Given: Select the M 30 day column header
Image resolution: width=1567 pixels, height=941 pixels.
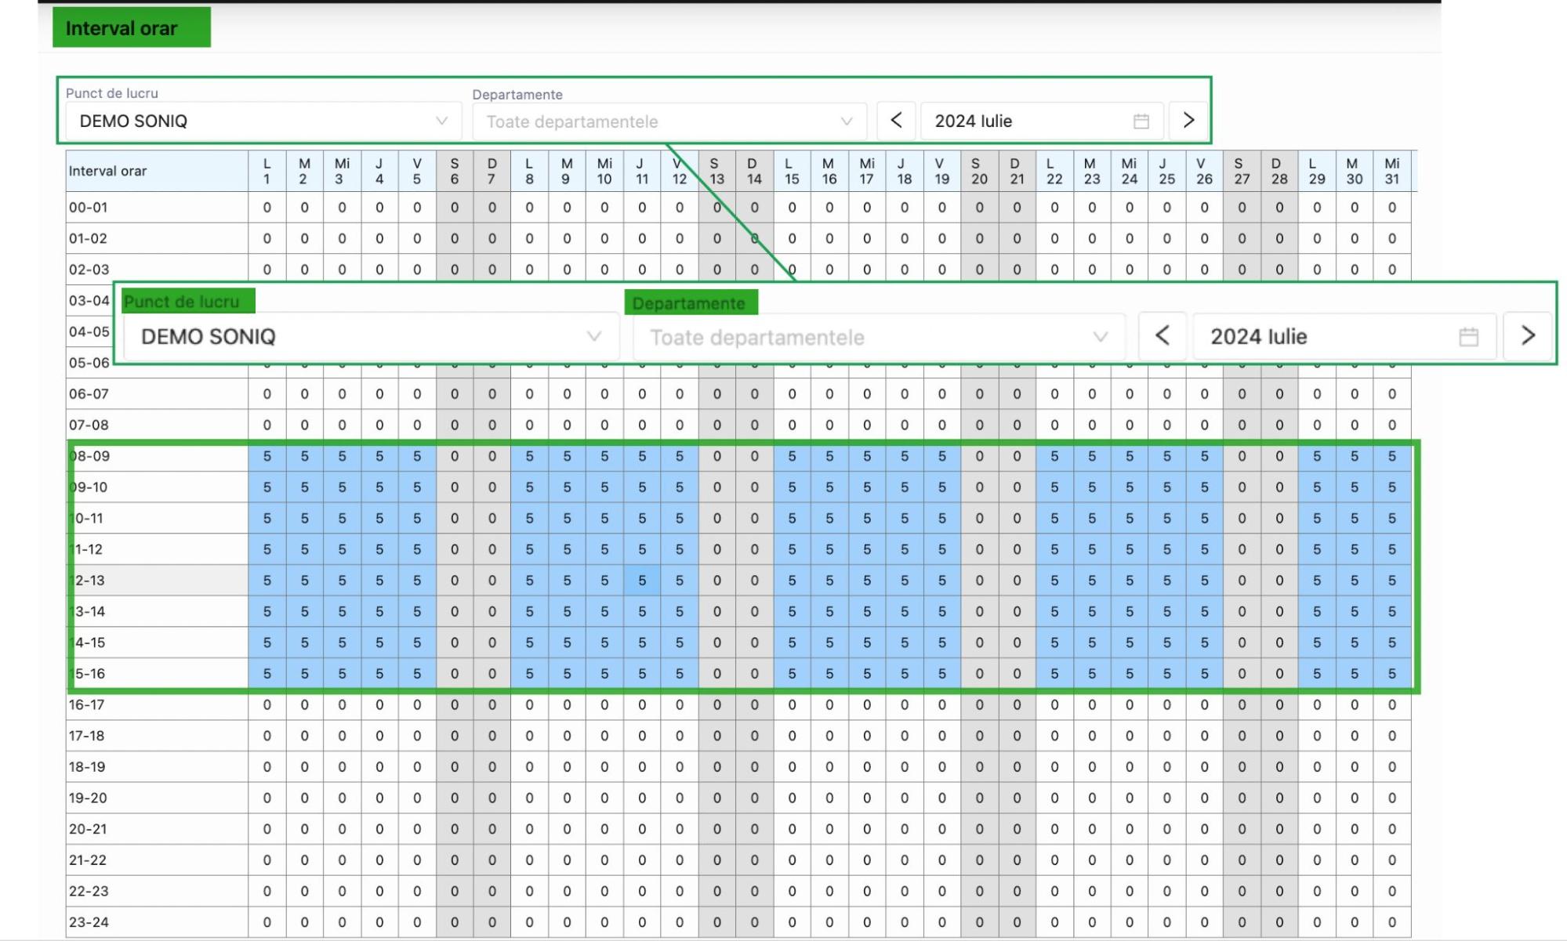Looking at the screenshot, I should click(1355, 171).
